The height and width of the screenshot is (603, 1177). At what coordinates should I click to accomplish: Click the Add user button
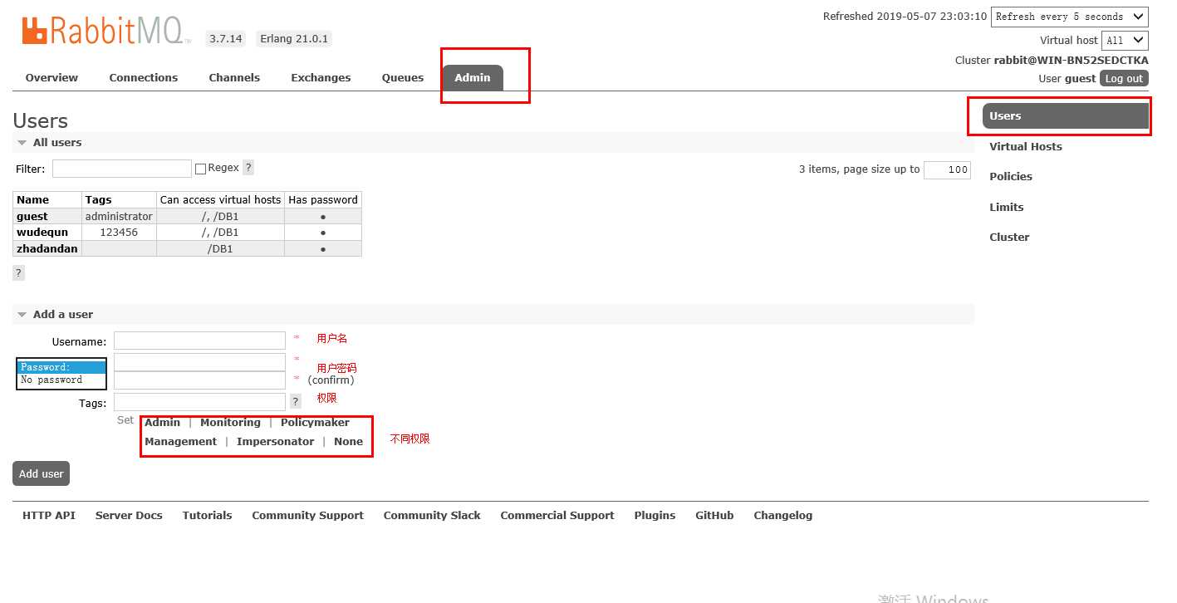(41, 473)
